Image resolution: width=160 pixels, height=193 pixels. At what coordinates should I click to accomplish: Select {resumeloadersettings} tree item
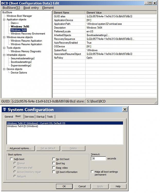click(23, 58)
